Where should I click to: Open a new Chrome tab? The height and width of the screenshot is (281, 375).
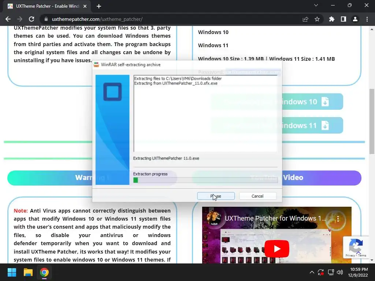[x=99, y=6]
